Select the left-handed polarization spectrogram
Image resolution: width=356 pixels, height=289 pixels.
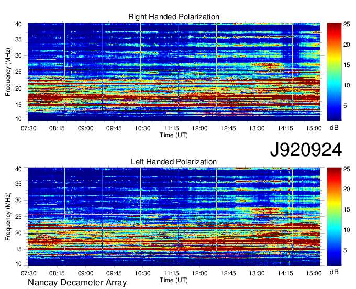(174, 217)
